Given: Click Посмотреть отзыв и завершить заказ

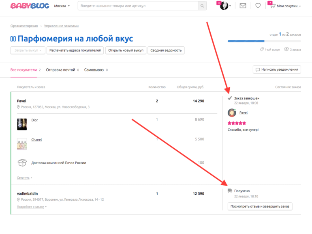Looking at the screenshot, I should [260, 206].
